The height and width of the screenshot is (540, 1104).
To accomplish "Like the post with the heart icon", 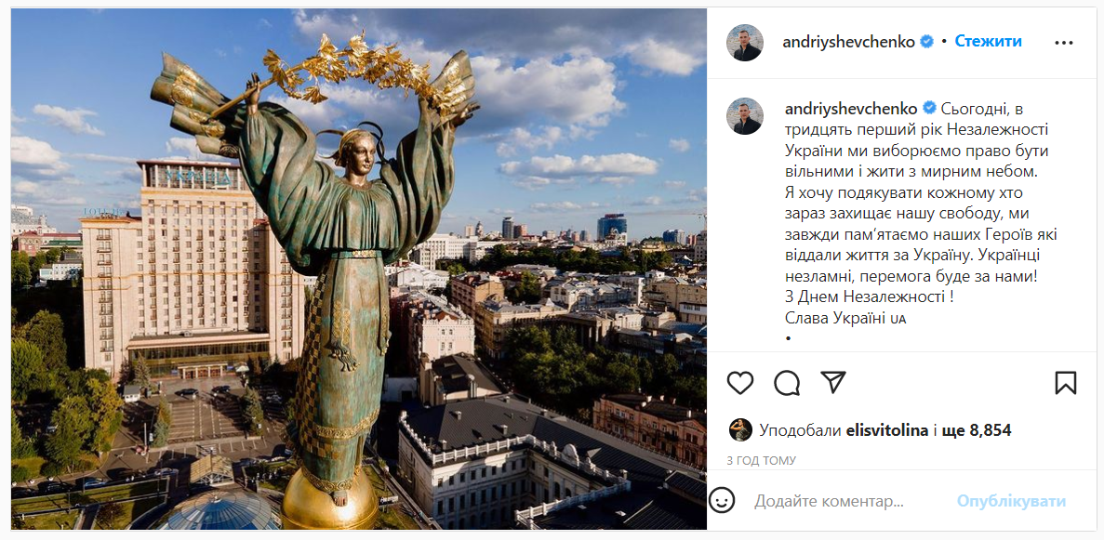I will 740,382.
